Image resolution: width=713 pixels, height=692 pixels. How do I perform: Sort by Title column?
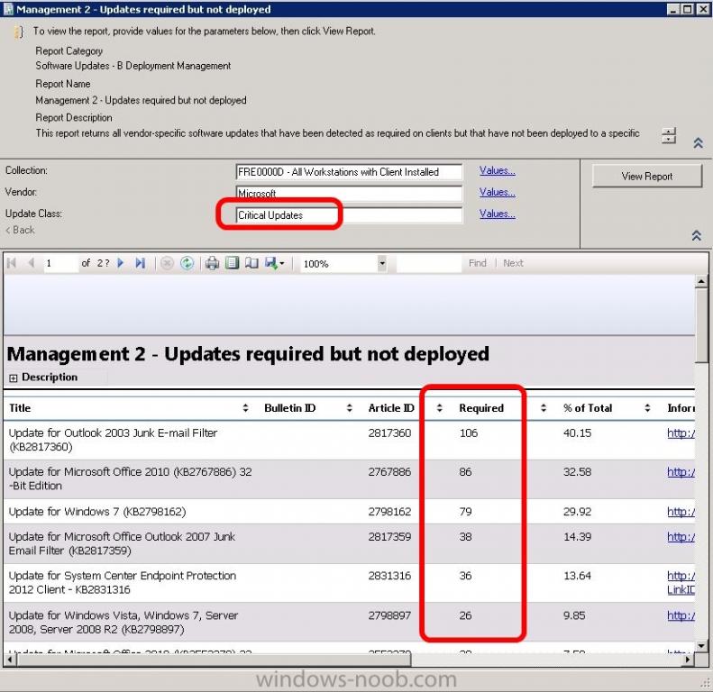pos(245,408)
